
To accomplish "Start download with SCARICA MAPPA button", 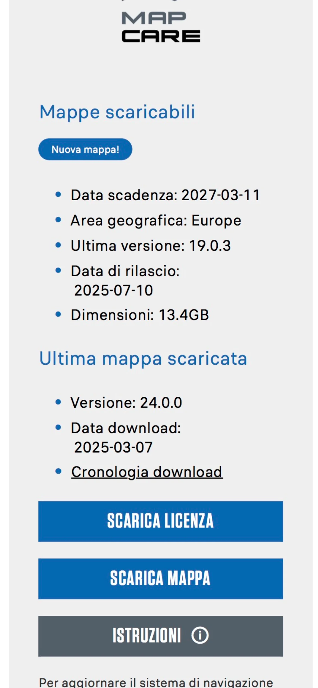I will [161, 578].
